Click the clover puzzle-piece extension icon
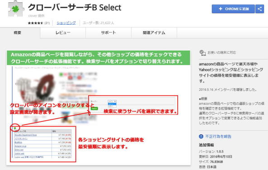Image resolution: width=268 pixels, height=170 pixels. click(16, 9)
